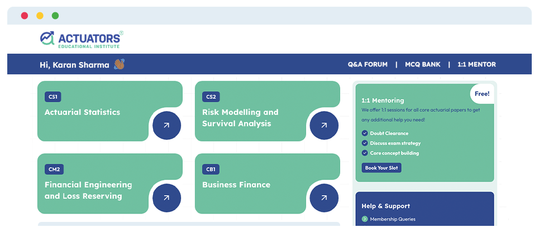Open the CS1 Actuarial Statistics arrow button
Viewport: 539px width, 232px height.
tap(166, 125)
